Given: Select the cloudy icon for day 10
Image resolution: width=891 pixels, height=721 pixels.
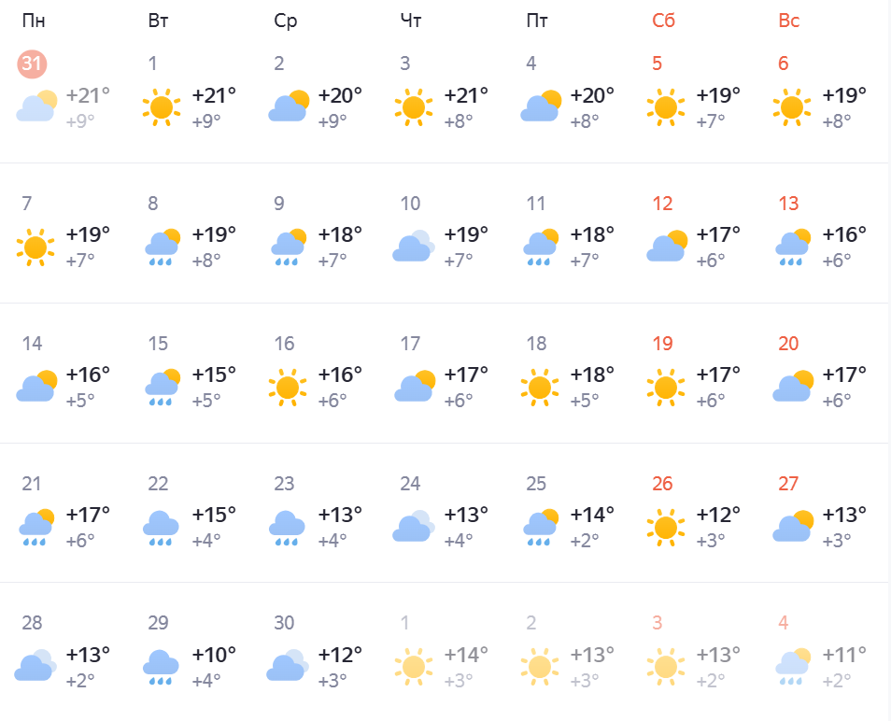Looking at the screenshot, I should [x=414, y=246].
